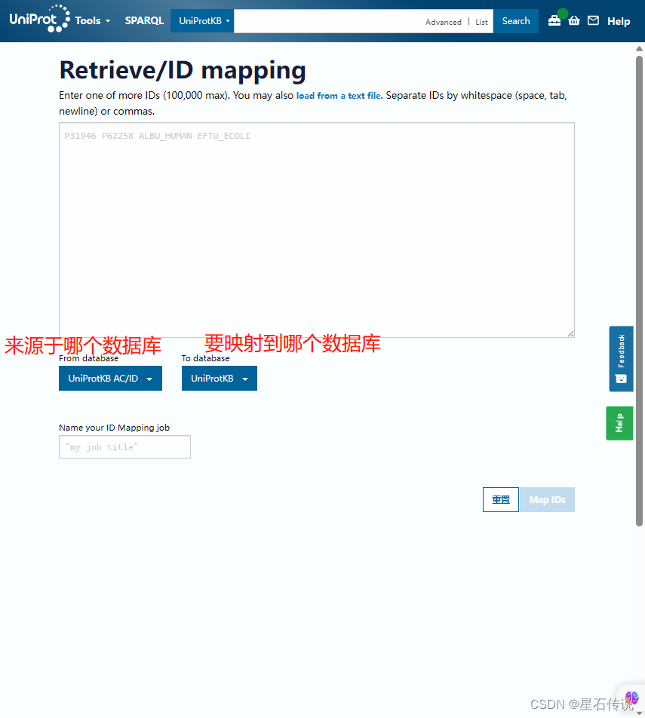This screenshot has width=645, height=718.
Task: Open the To database UniProtKB dropdown
Action: (220, 379)
